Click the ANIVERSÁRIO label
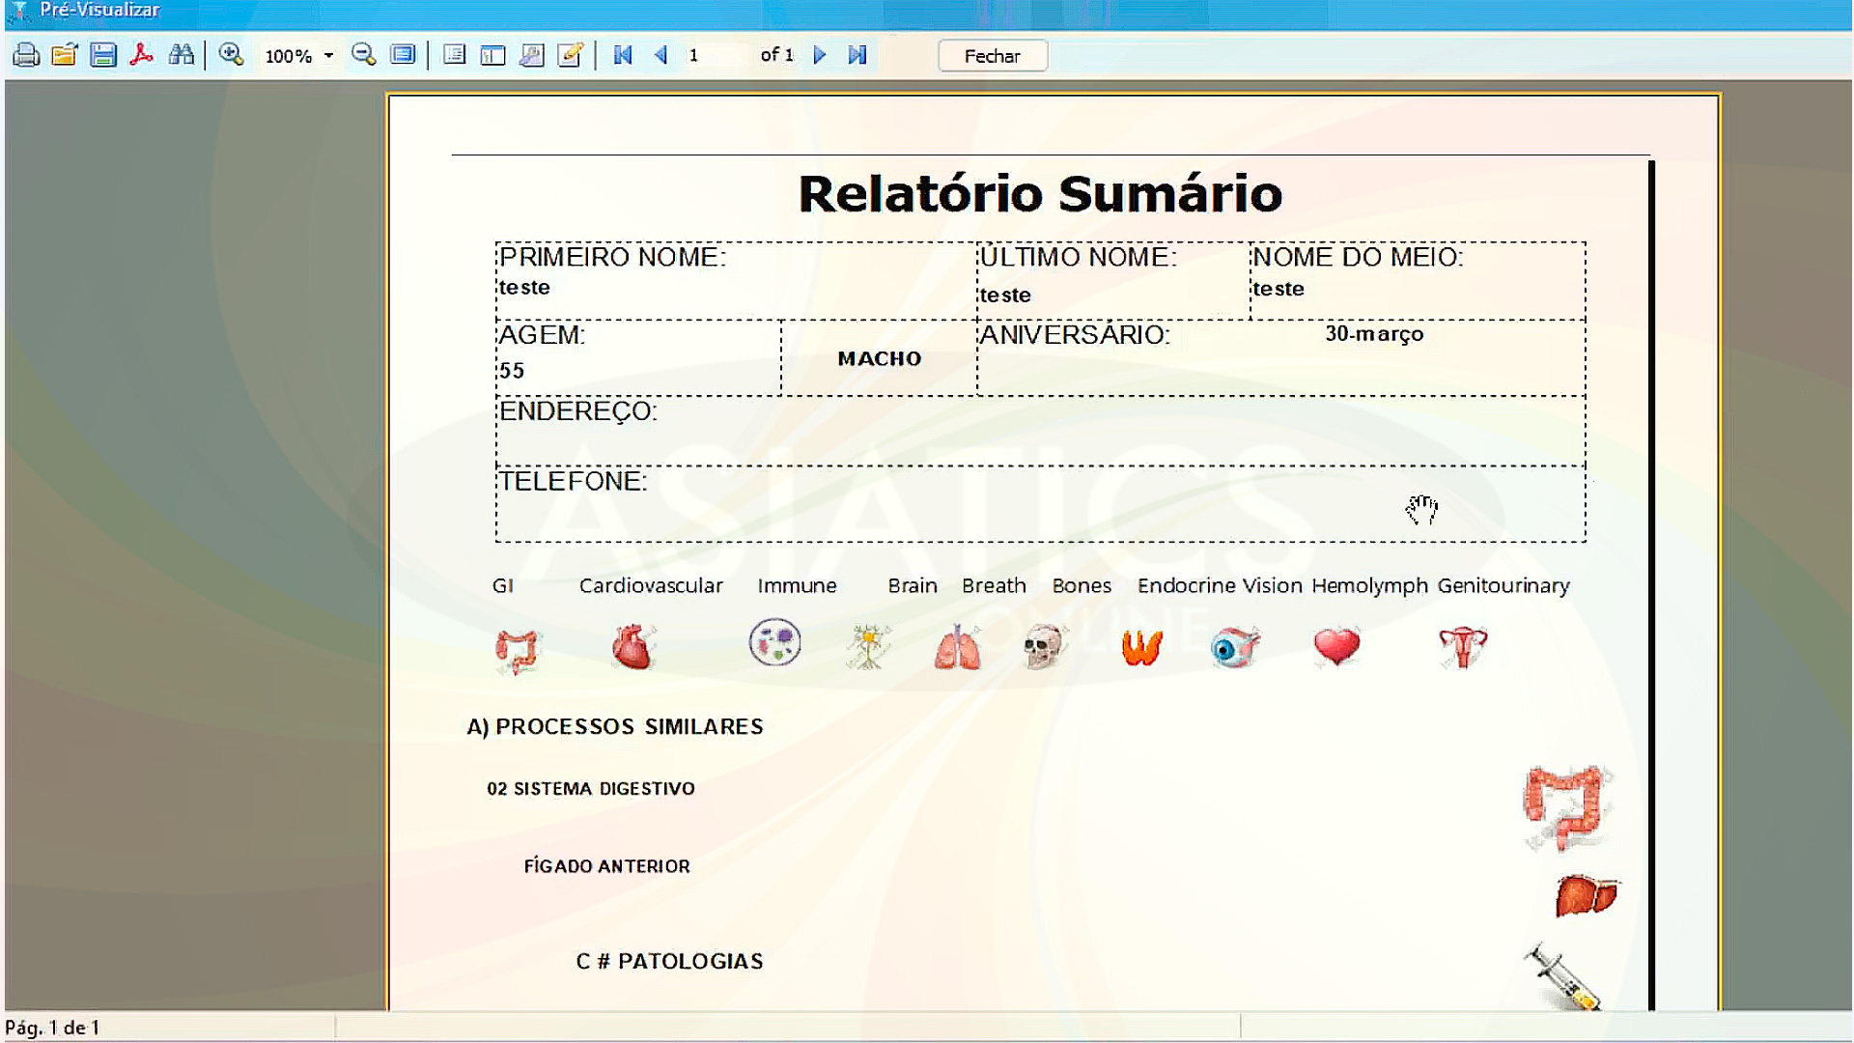Screen dimensions: 1854x1043 [1075, 334]
